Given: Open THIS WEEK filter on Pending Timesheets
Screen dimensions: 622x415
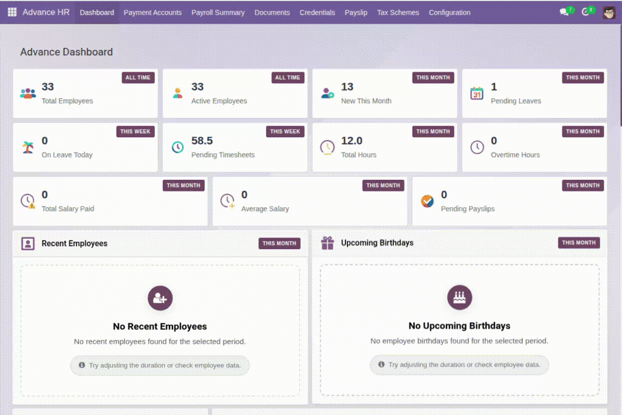Looking at the screenshot, I should click(285, 132).
